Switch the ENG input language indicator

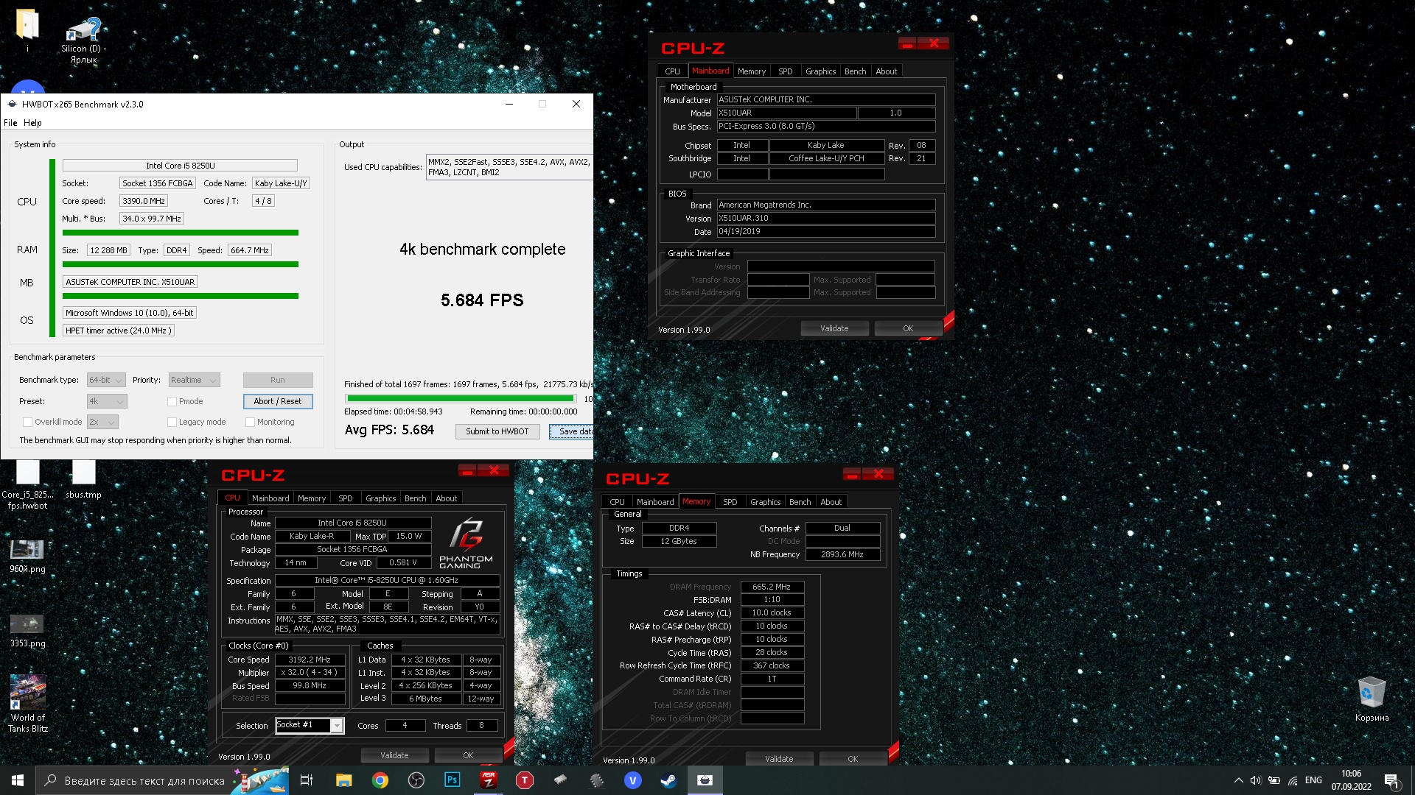[x=1313, y=780]
